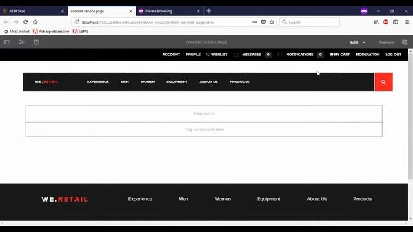
Task: Open the annotate icon beside Preview
Action: pos(405,42)
